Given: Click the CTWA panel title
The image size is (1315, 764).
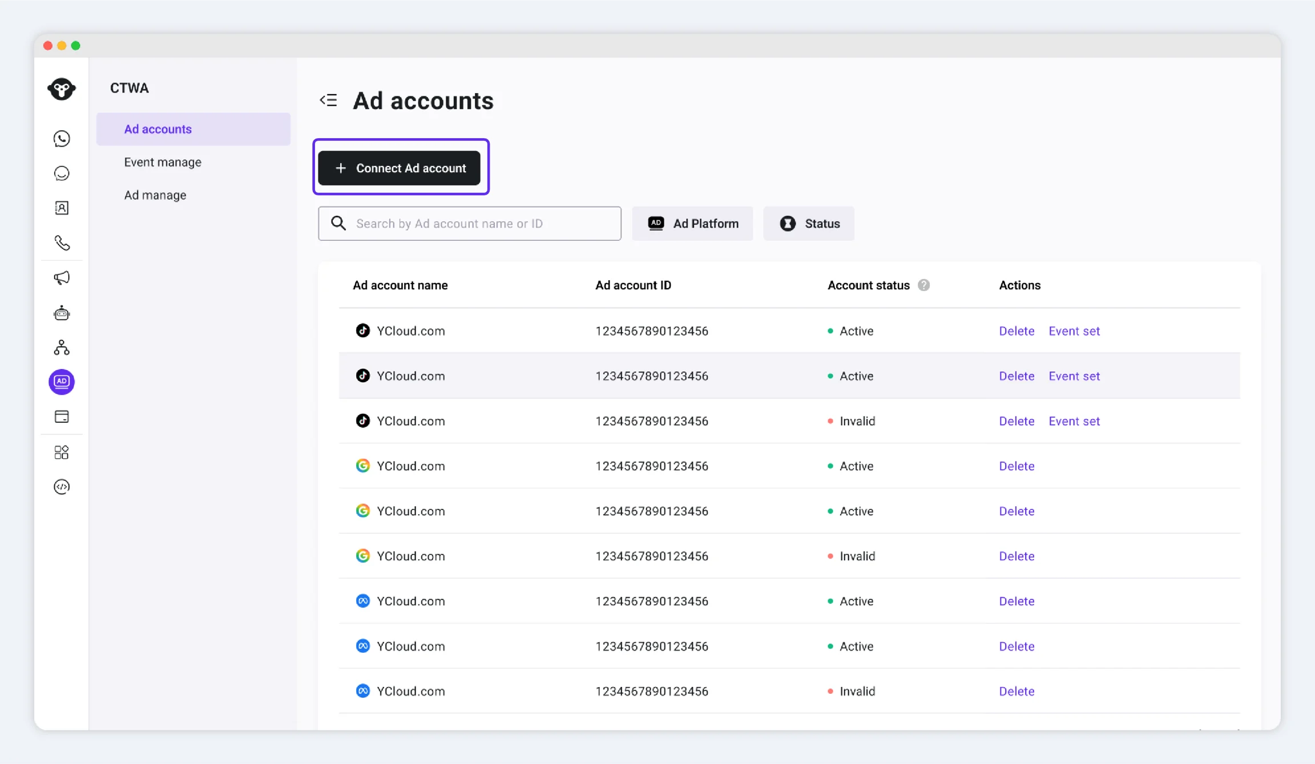Looking at the screenshot, I should [x=130, y=88].
